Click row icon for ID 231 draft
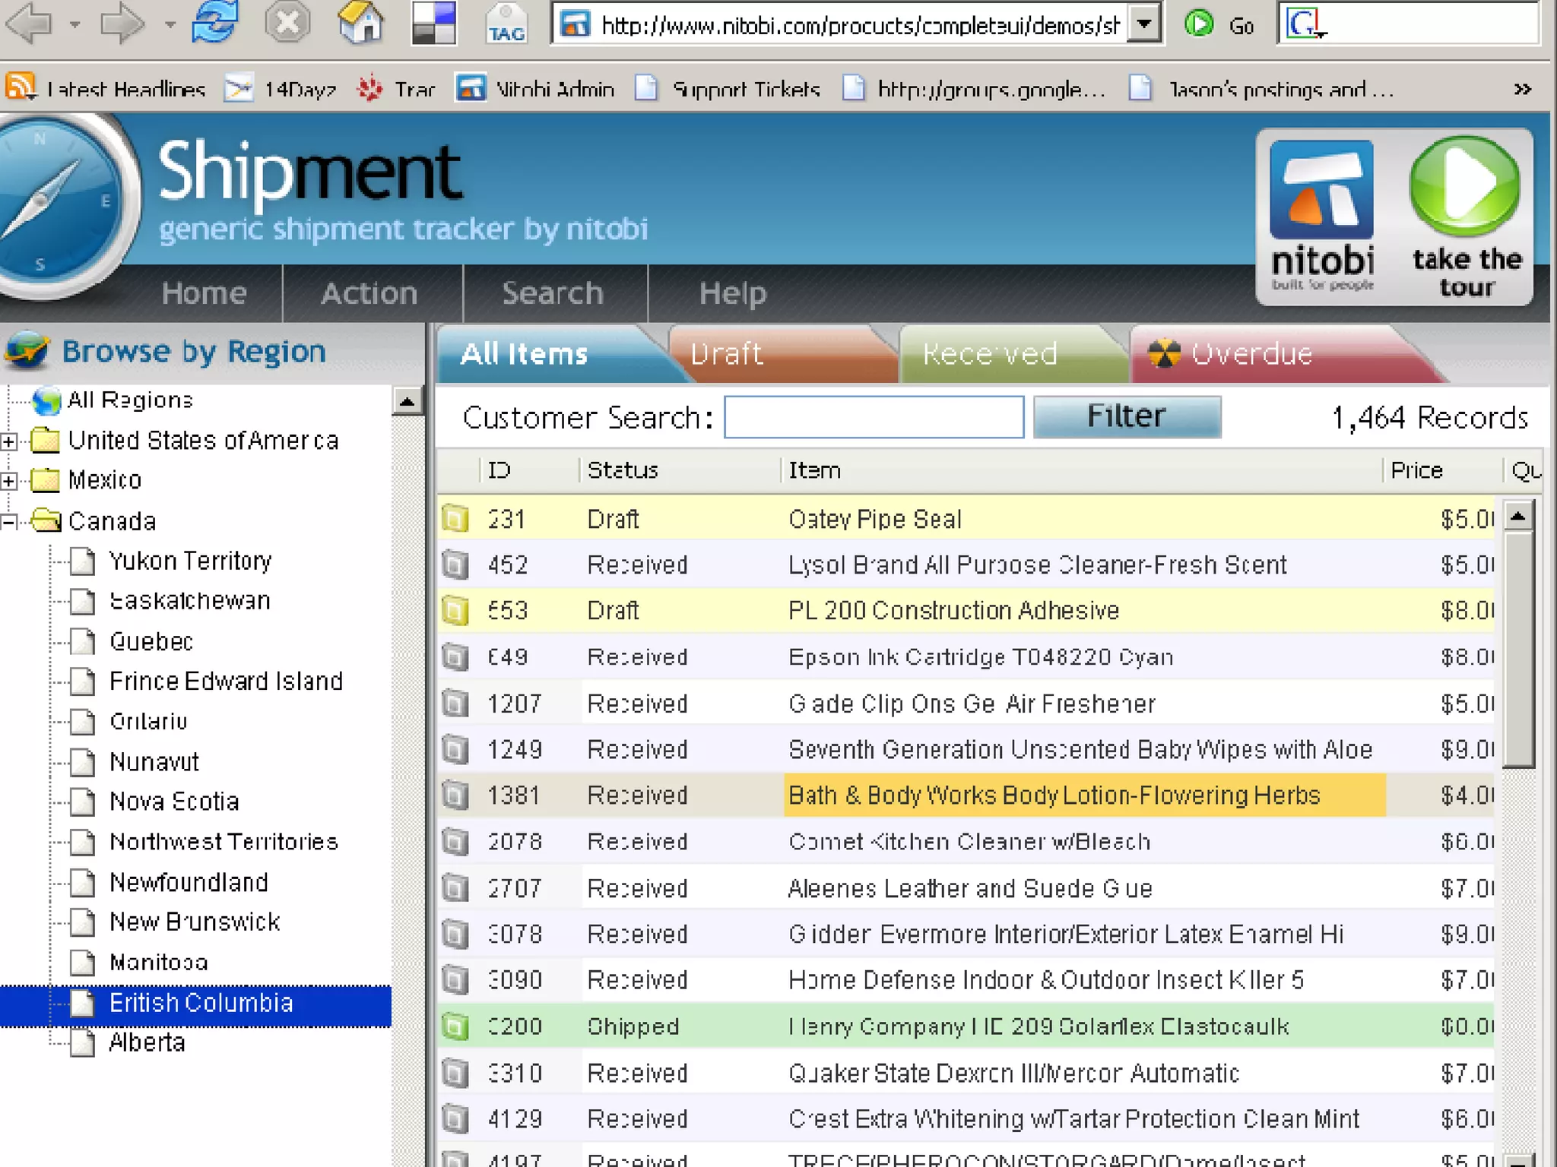Screen dimensions: 1557x1167 455,519
